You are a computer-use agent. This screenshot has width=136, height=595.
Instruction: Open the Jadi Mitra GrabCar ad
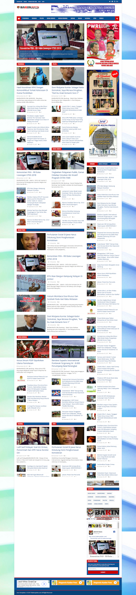point(31,583)
